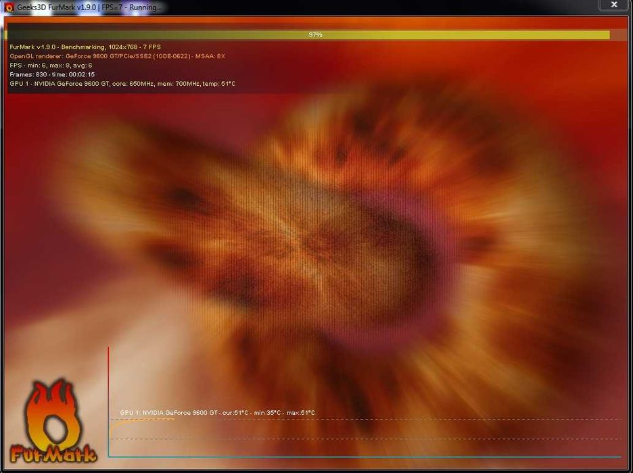Click the title text 'Geeks3D FurMark v1.9.0'
This screenshot has height=473, width=633.
[x=57, y=7]
